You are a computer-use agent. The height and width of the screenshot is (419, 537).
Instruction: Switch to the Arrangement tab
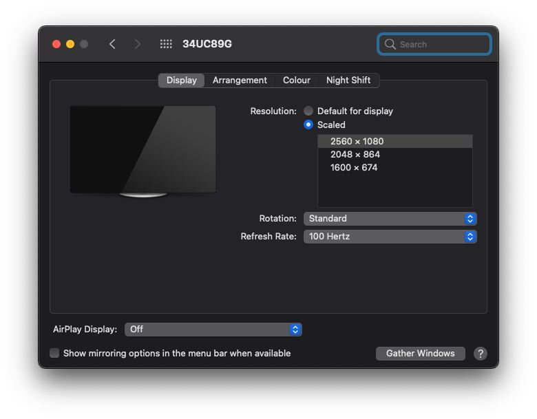[240, 80]
